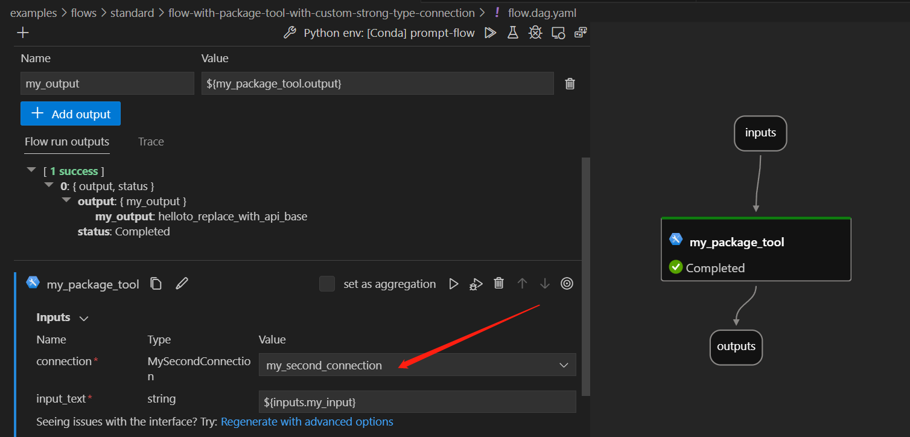Locate node using the target circle icon
The image size is (910, 437).
566,284
